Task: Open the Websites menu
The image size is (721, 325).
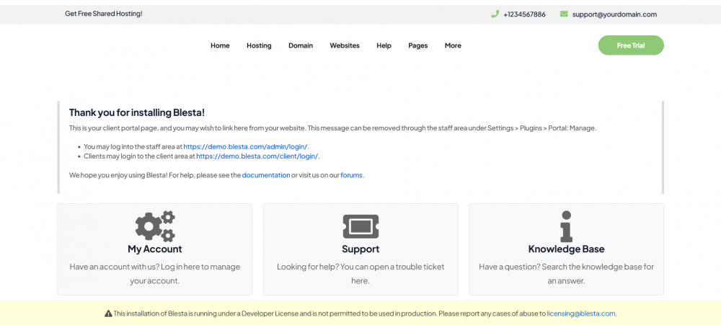Action: click(345, 45)
